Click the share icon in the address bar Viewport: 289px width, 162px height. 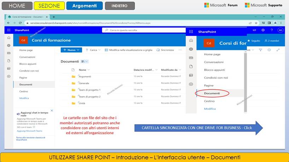[x=250, y=23]
